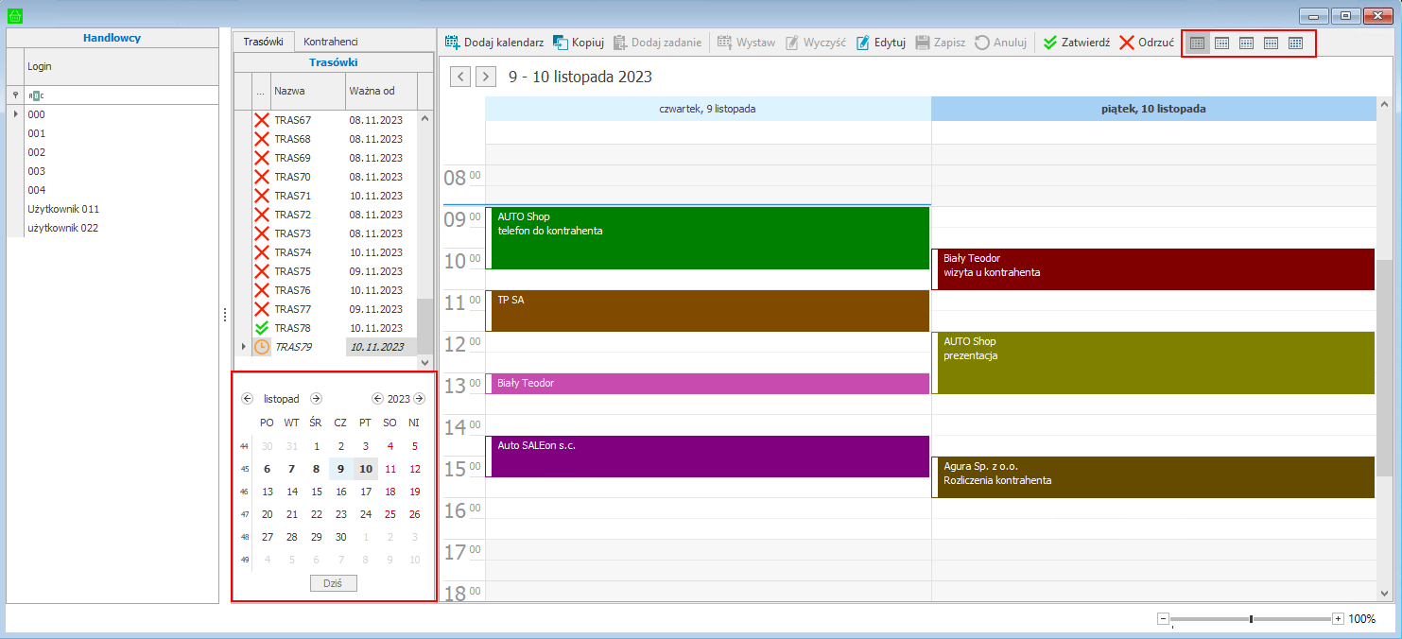1402x639 pixels.
Task: Click the Edytuj pencil icon
Action: 863,43
